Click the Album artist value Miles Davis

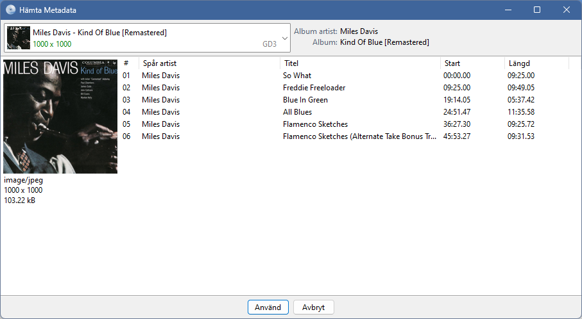coord(359,31)
